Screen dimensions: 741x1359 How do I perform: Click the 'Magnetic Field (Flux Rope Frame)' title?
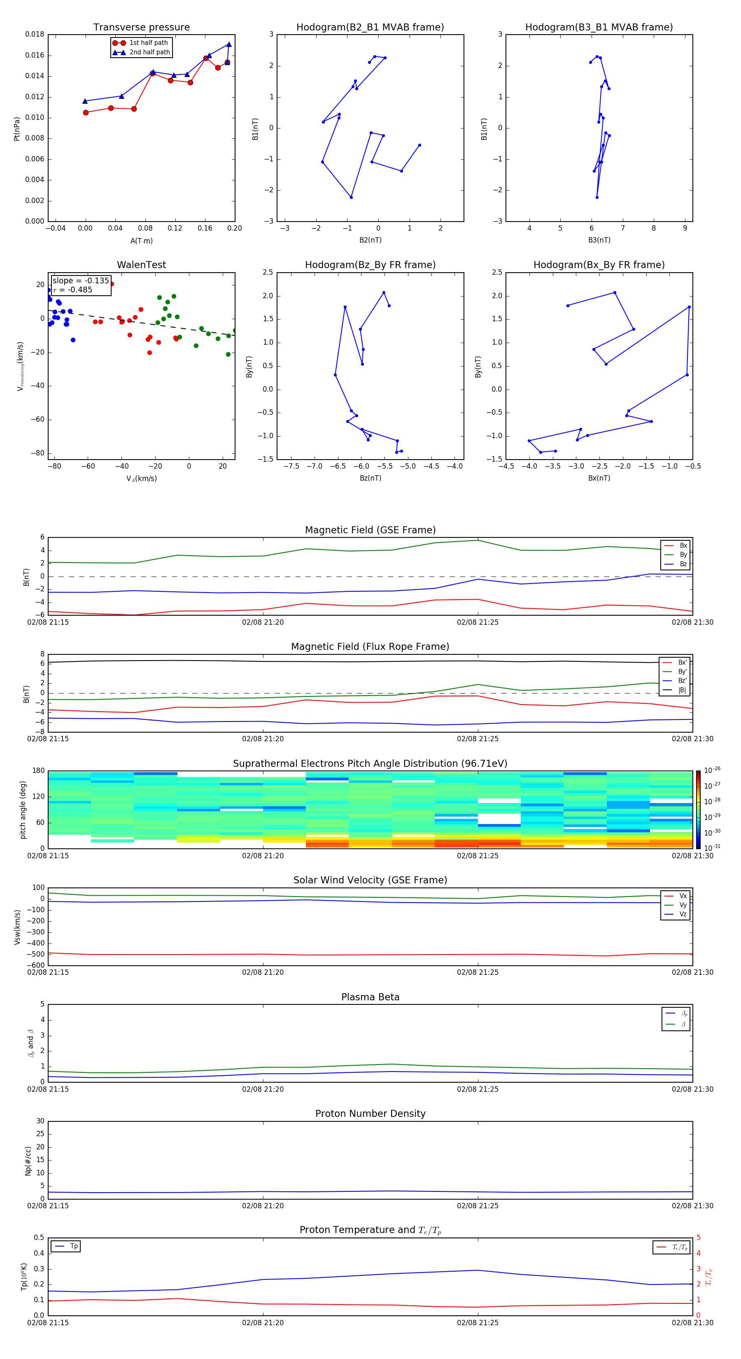(370, 647)
